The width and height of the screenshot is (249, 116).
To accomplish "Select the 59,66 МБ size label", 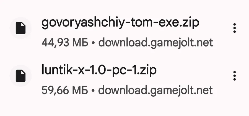I will pos(65,90).
